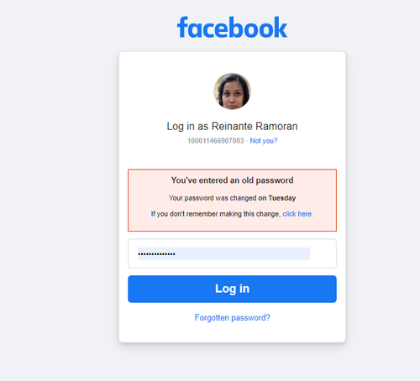Open the "Not you?" link
420x381 pixels.
click(264, 141)
